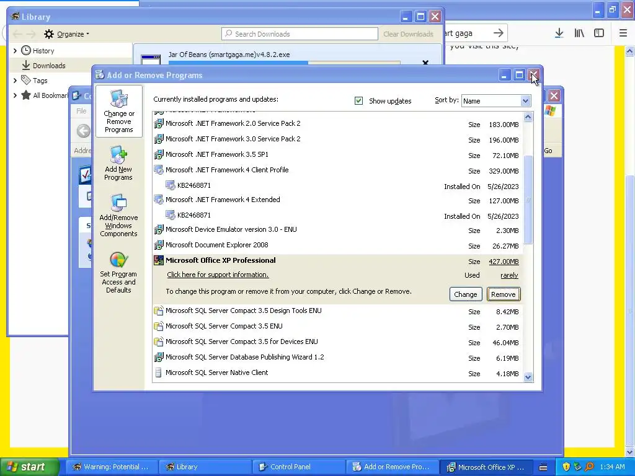Click Remove button for Office XP
Image resolution: width=635 pixels, height=476 pixels.
503,294
